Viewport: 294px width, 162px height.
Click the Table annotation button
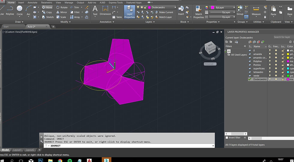[x=117, y=17]
